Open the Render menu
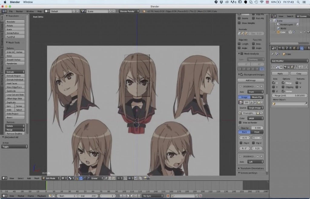The width and height of the screenshot is (310, 199). 19,11
